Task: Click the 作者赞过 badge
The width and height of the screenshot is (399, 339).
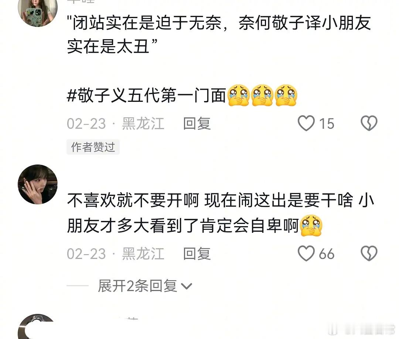Action: point(93,147)
